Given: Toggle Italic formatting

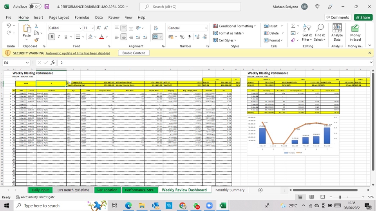Looking at the screenshot, I should click(x=59, y=37).
